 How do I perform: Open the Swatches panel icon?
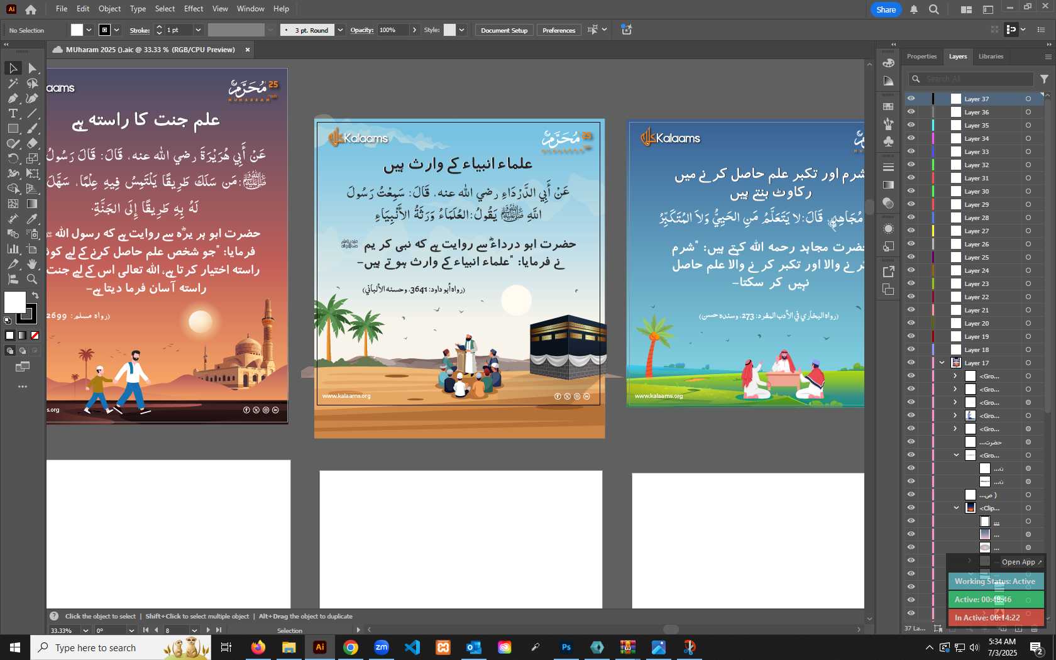888,107
